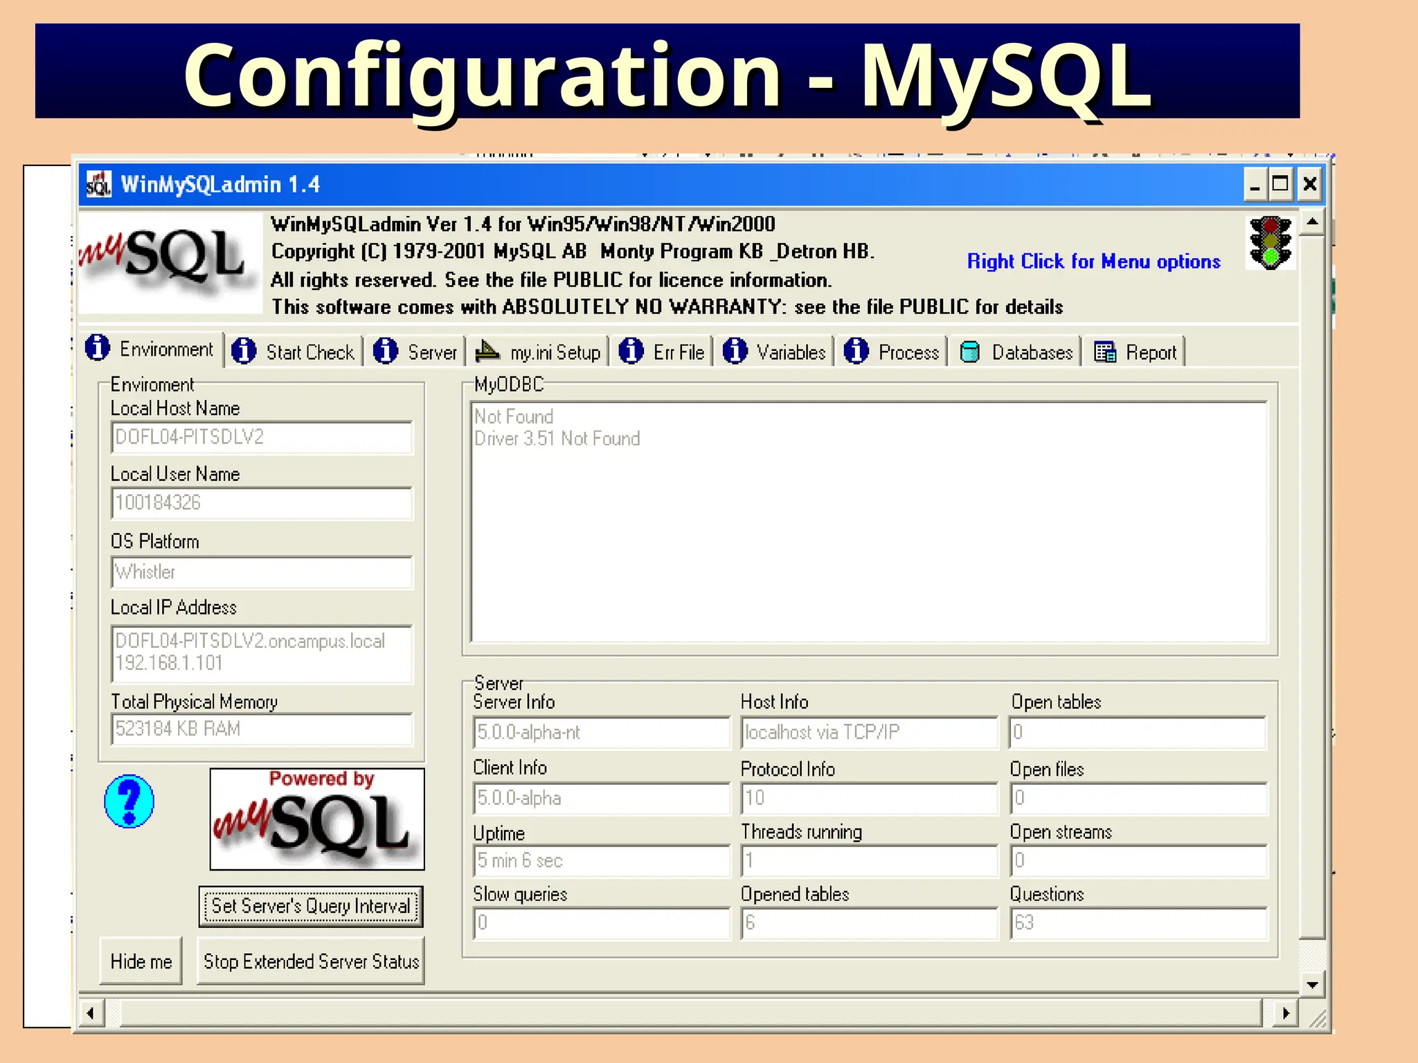Click the blue question mark help icon
Screen dimensions: 1418x1063
[129, 801]
